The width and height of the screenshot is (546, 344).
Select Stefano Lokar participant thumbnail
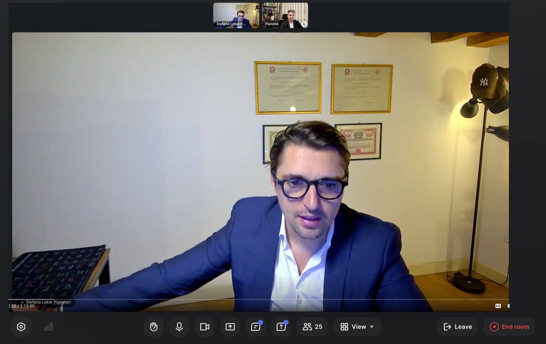[x=236, y=15]
